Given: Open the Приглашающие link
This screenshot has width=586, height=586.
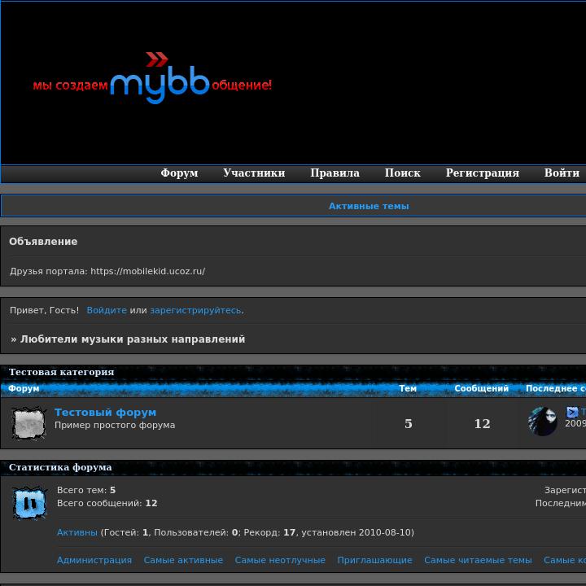Looking at the screenshot, I should coord(374,560).
